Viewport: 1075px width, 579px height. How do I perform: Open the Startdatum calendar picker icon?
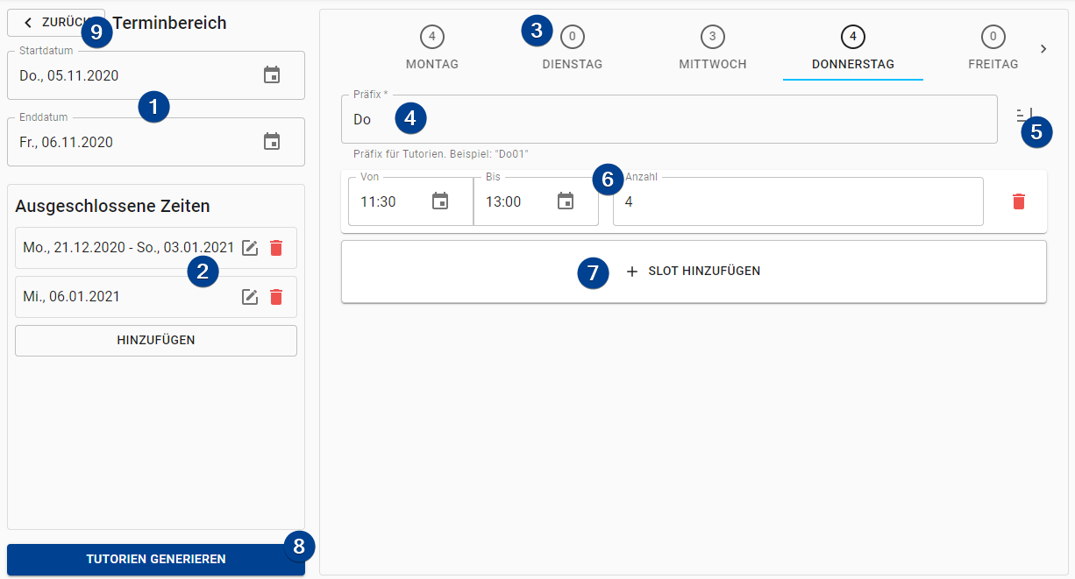(x=272, y=75)
